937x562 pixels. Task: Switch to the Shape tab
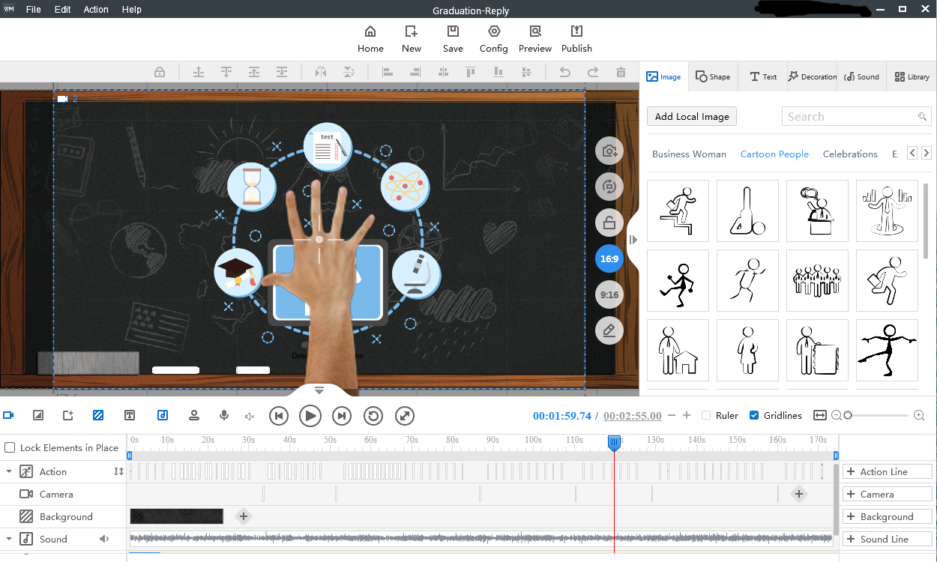[713, 76]
